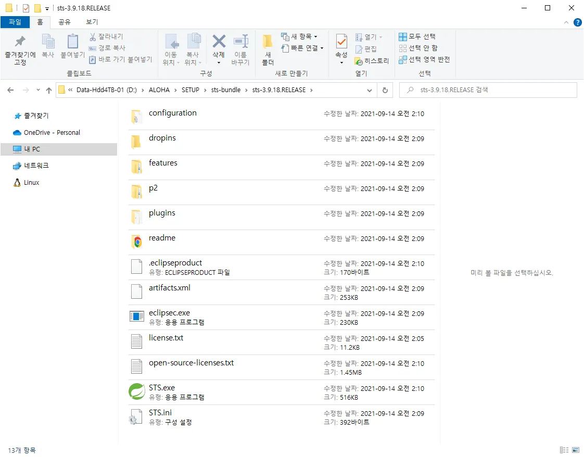The image size is (584, 457).
Task: Expand 열기 (Open) dropdown arrow
Action: pyautogui.click(x=380, y=37)
